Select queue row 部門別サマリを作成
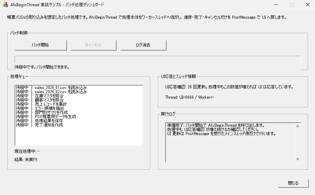 79,112
